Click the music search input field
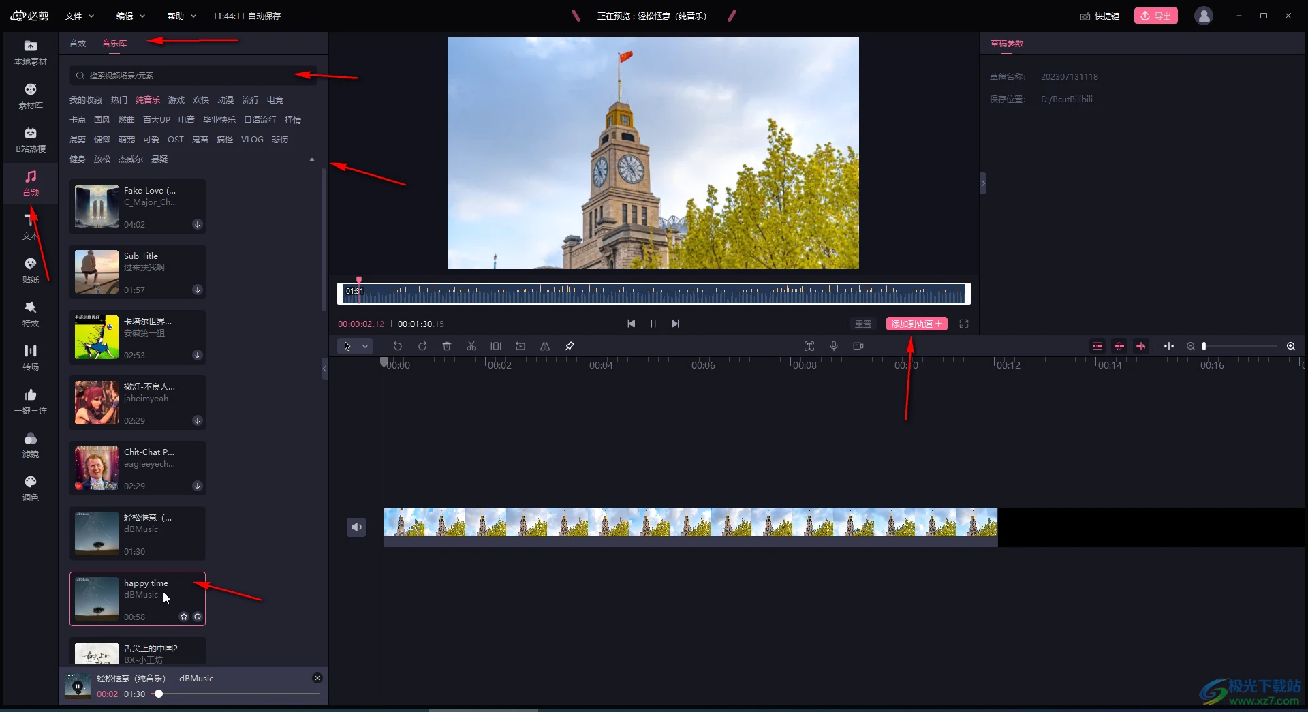 click(194, 76)
